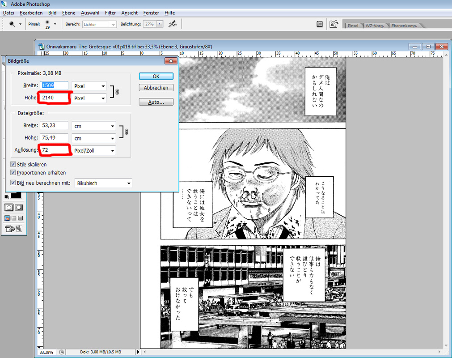Open Pixel/Zoll resolution unit dropdown
452x358 pixels.
pyautogui.click(x=94, y=150)
